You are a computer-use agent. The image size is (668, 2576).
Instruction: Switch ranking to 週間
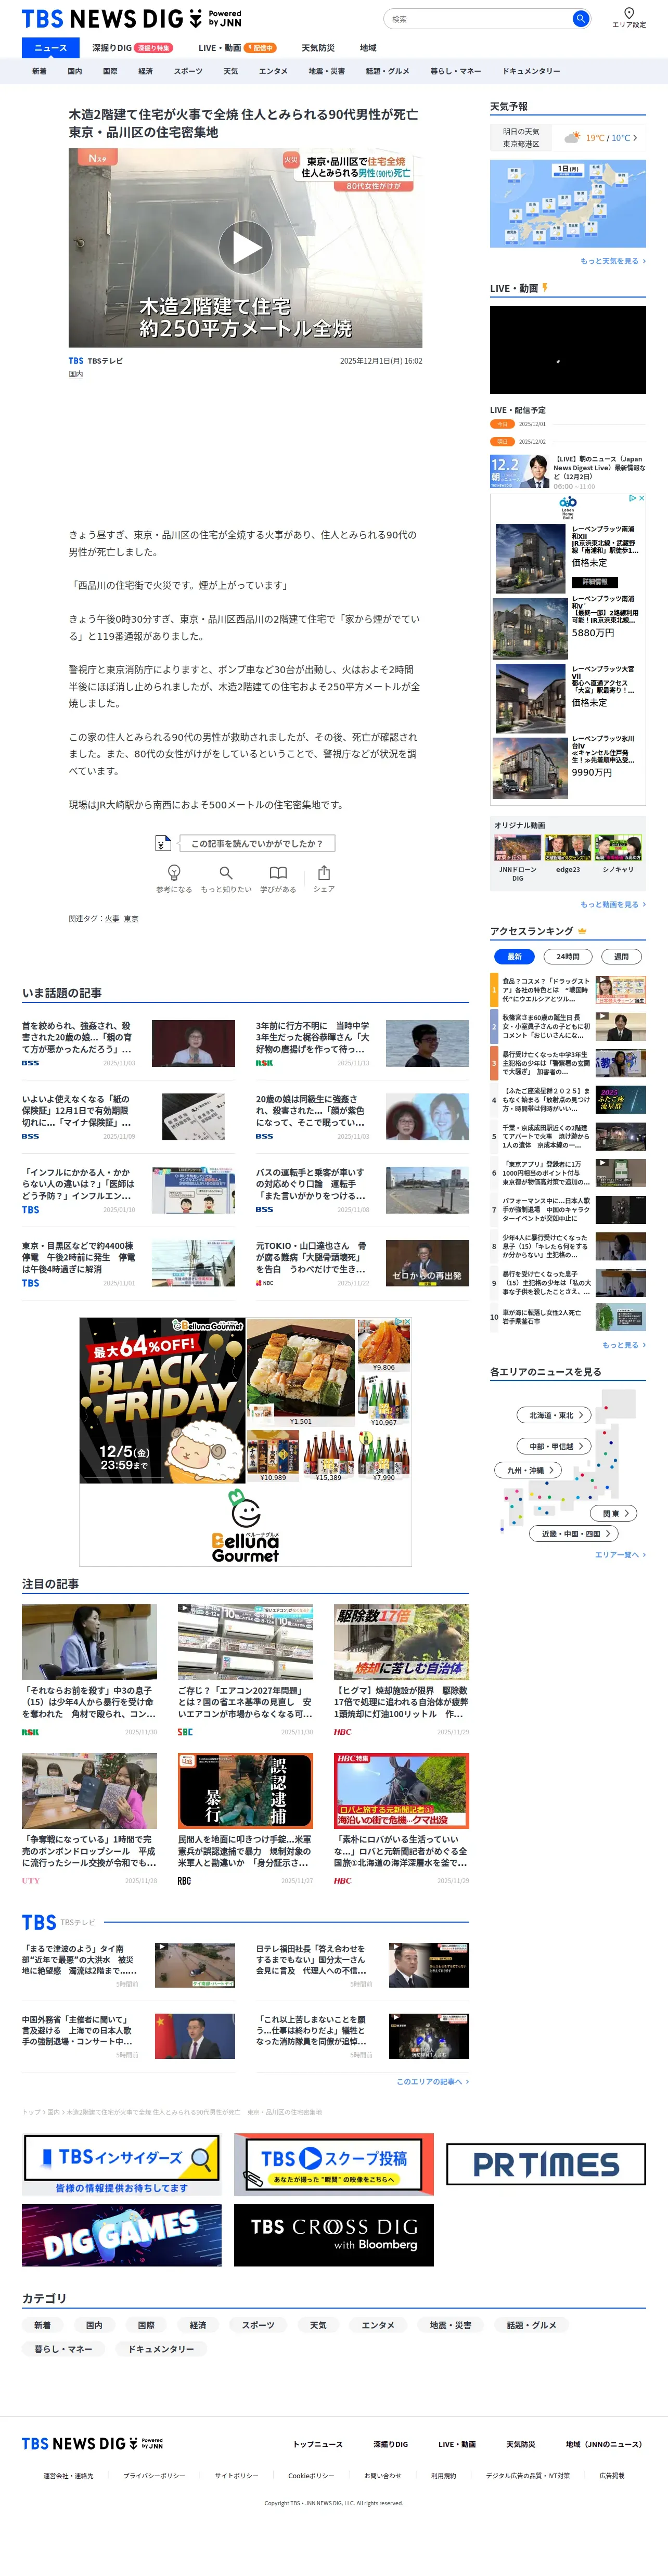(621, 956)
